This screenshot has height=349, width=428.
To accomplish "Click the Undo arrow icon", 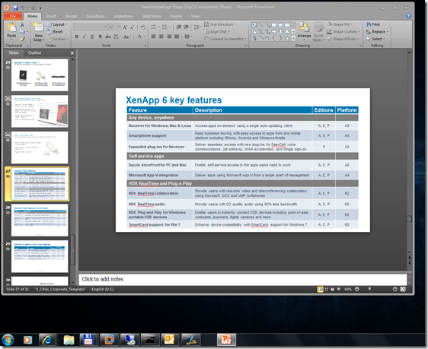I will tap(23, 8).
